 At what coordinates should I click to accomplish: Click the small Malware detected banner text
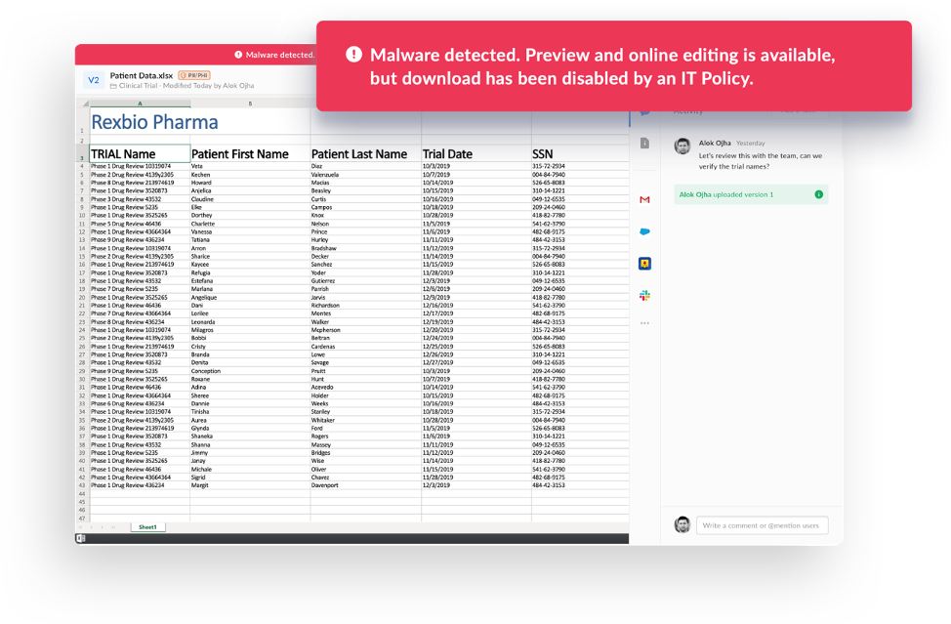279,55
